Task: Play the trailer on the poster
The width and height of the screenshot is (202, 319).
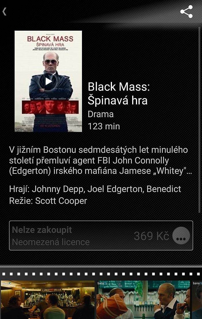Action: [48, 81]
